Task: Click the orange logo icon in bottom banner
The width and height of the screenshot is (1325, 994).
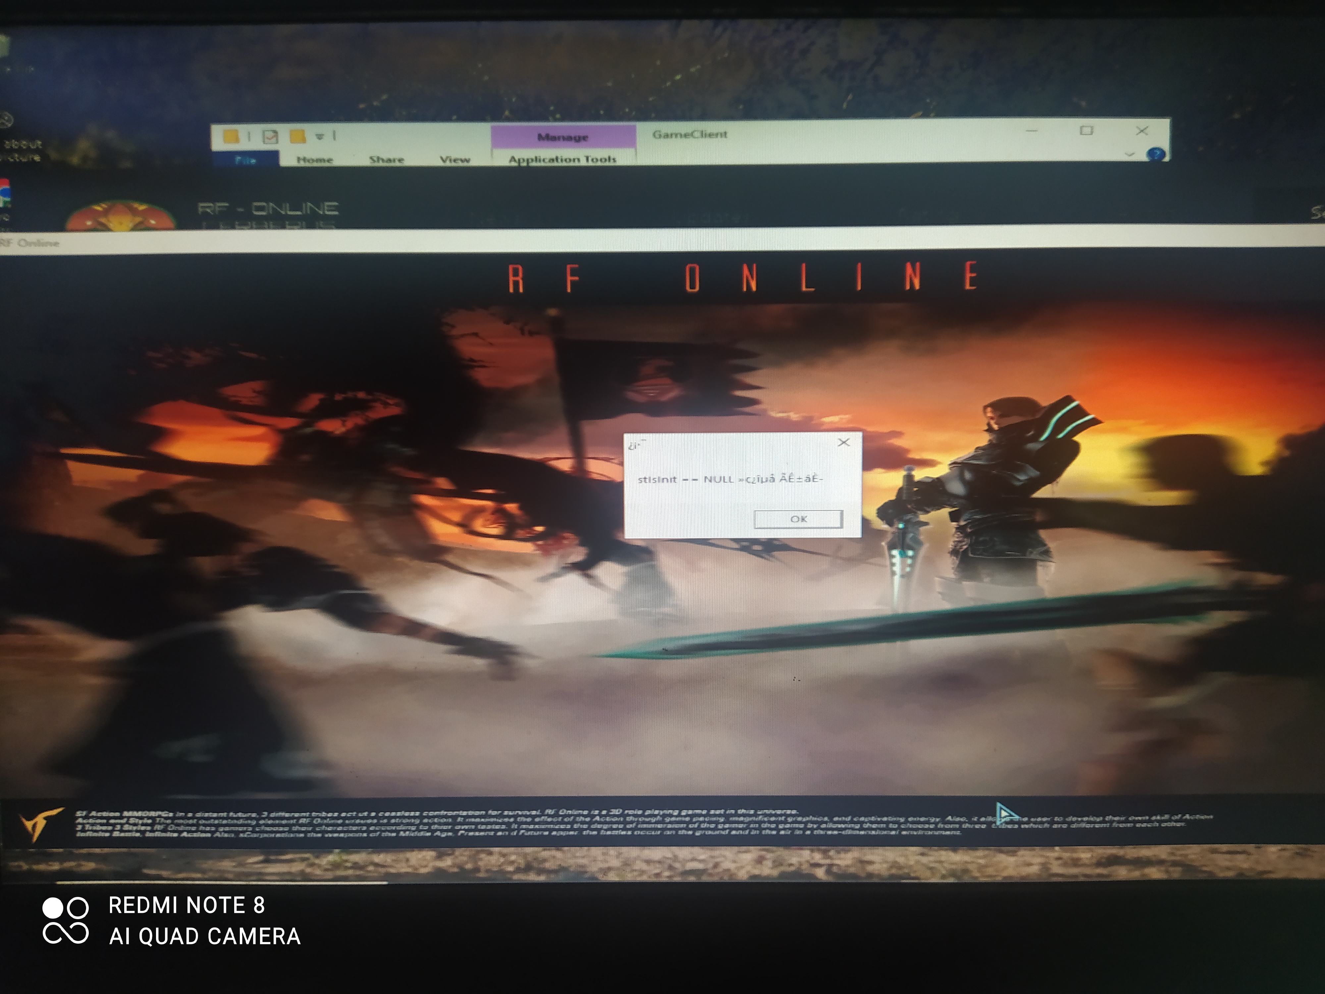Action: click(x=41, y=824)
